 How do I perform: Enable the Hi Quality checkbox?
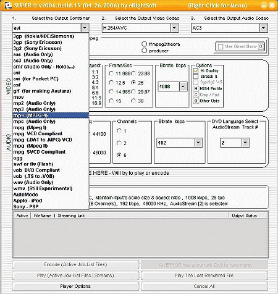(x=196, y=70)
